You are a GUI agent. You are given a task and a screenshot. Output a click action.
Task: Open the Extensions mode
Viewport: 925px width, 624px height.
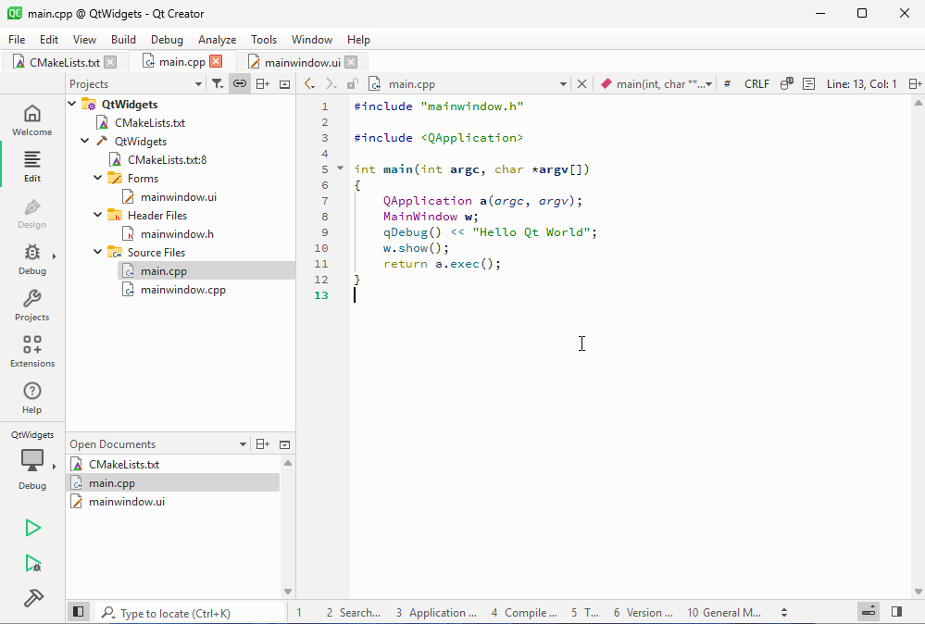click(31, 352)
